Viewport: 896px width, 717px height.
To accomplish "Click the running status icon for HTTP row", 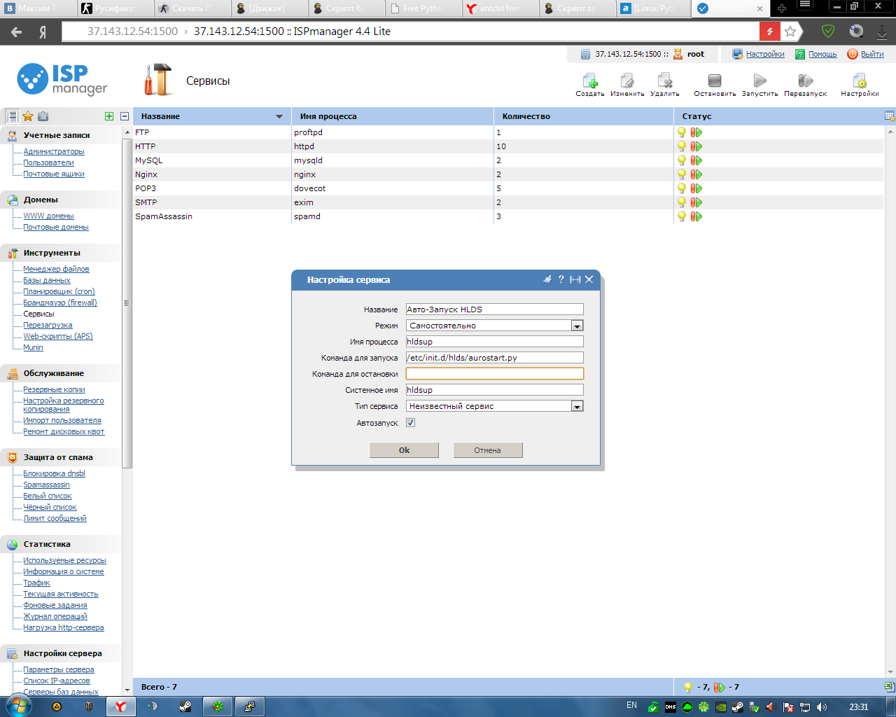I will (x=696, y=146).
